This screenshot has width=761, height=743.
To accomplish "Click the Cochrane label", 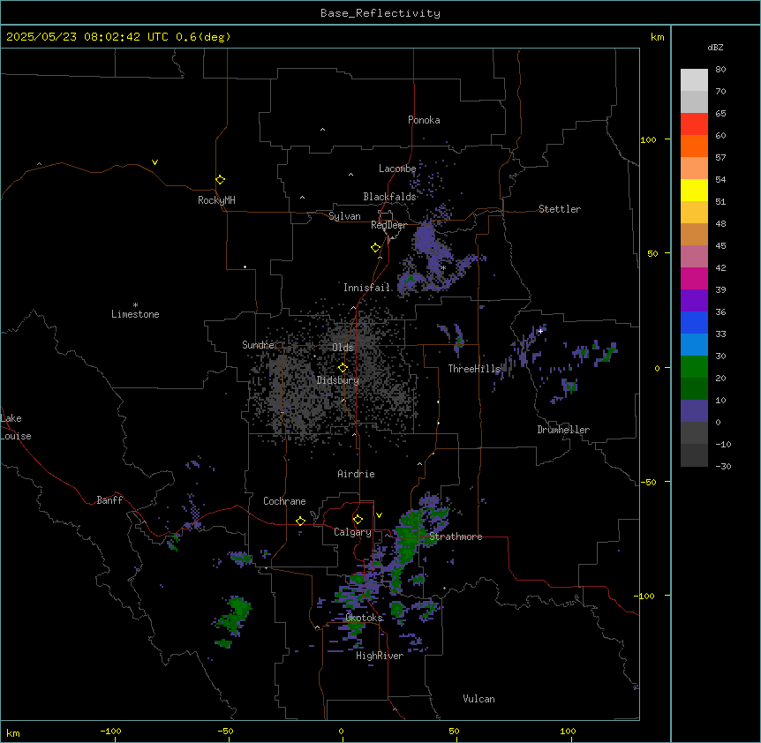I will click(x=284, y=501).
